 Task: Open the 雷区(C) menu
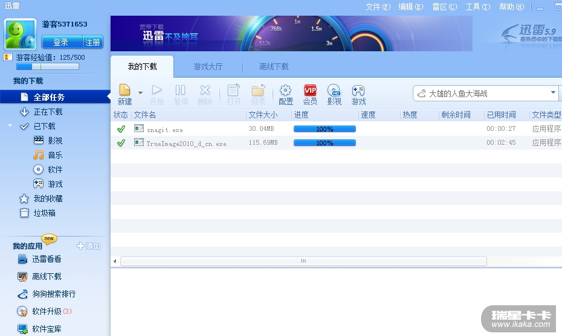tap(444, 7)
